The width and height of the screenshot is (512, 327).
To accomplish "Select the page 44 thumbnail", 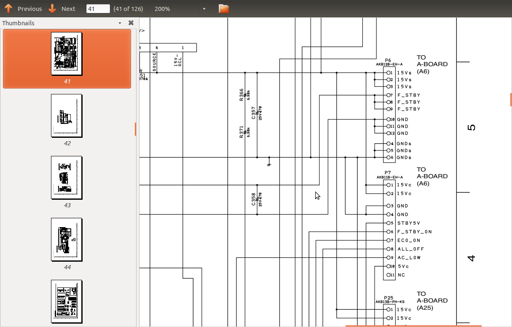I will (67, 240).
